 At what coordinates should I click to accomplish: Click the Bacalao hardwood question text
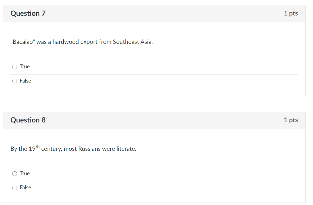82,42
